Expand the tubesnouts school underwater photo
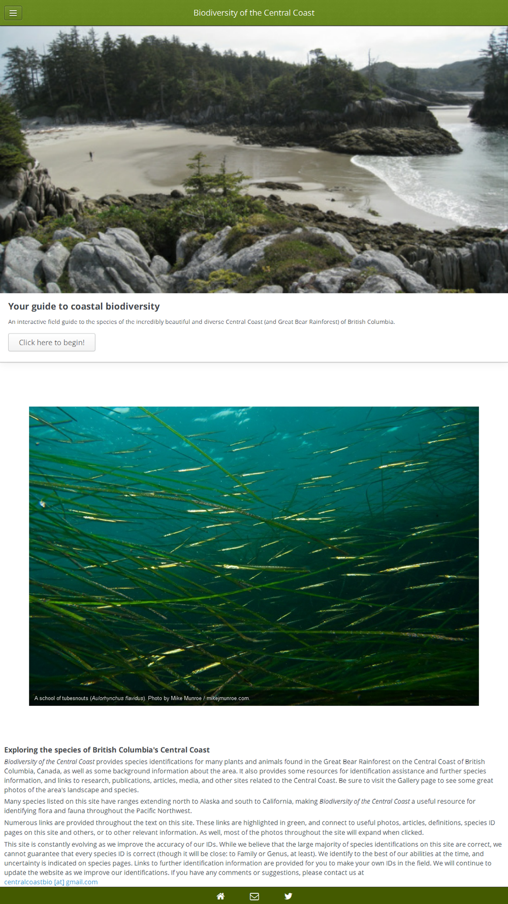This screenshot has width=508, height=904. pyautogui.click(x=254, y=556)
